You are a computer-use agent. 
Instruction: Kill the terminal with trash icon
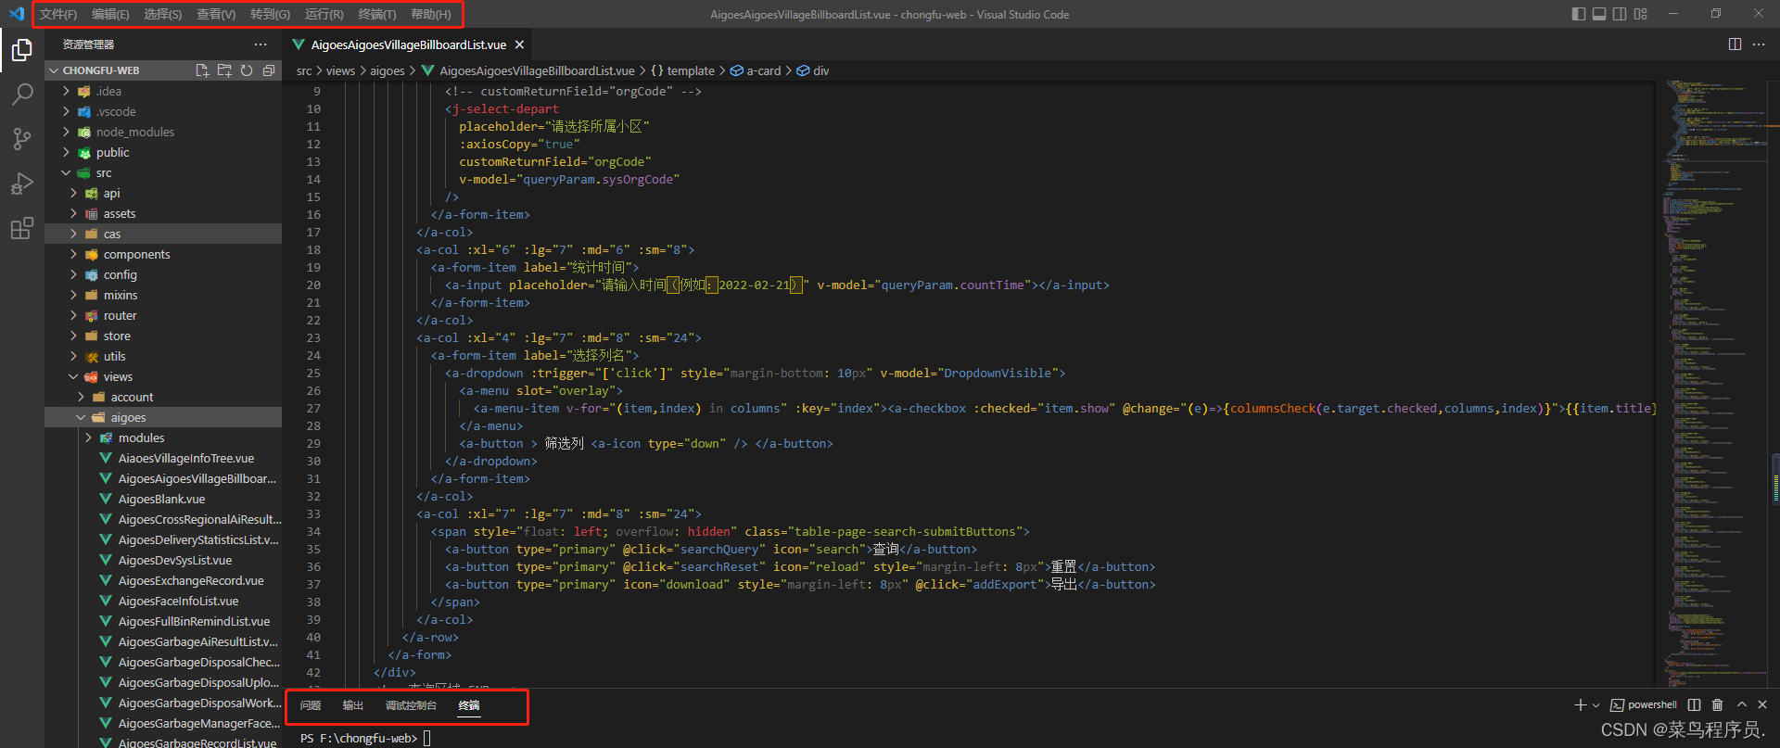(1717, 705)
